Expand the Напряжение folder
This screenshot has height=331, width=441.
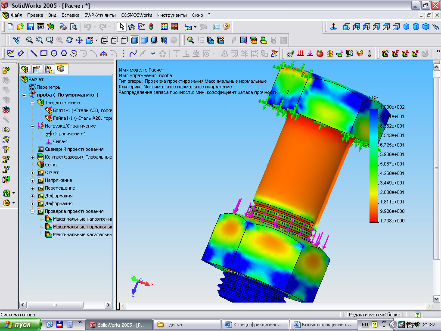[x=32, y=181]
